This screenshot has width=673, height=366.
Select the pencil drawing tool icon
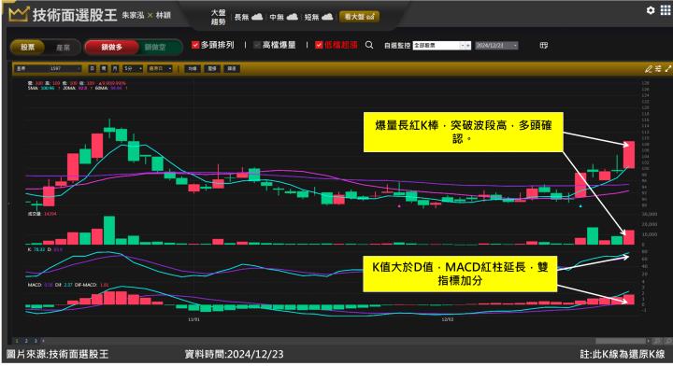[649, 68]
